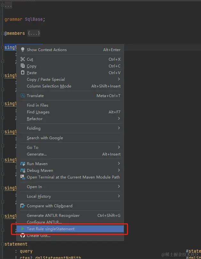Screen dimensions: 201x259
Task: Open Terminal at the Current Maven Module Path
Action: pyautogui.click(x=70, y=177)
